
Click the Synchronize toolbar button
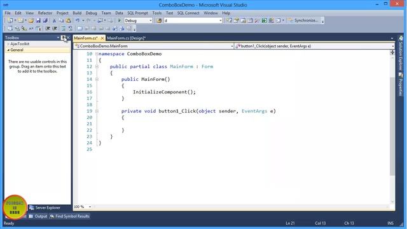click(x=304, y=20)
